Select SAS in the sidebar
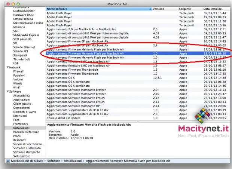Image resolution: width=232 pixels, height=169 pixels. (x=16, y=31)
